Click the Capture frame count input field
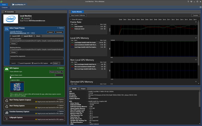 59,75
